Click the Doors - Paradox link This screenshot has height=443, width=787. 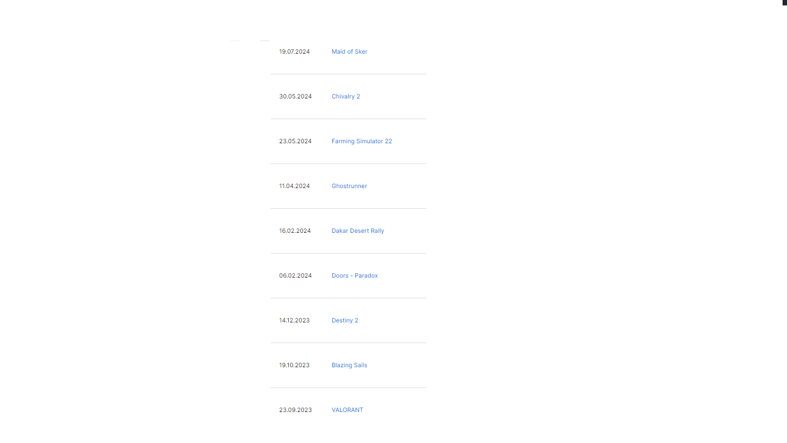pos(355,276)
